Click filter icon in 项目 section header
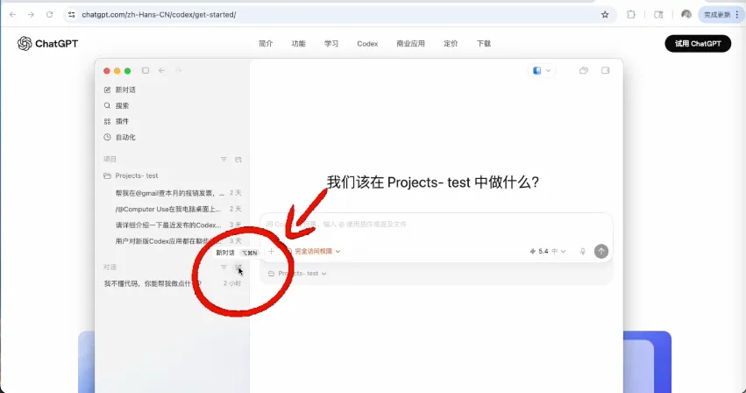The width and height of the screenshot is (746, 393). coord(224,159)
